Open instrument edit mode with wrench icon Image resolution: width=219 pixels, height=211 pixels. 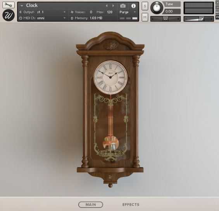coord(9,5)
